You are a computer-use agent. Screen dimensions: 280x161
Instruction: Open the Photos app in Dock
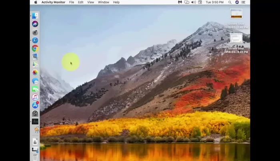pos(35,73)
